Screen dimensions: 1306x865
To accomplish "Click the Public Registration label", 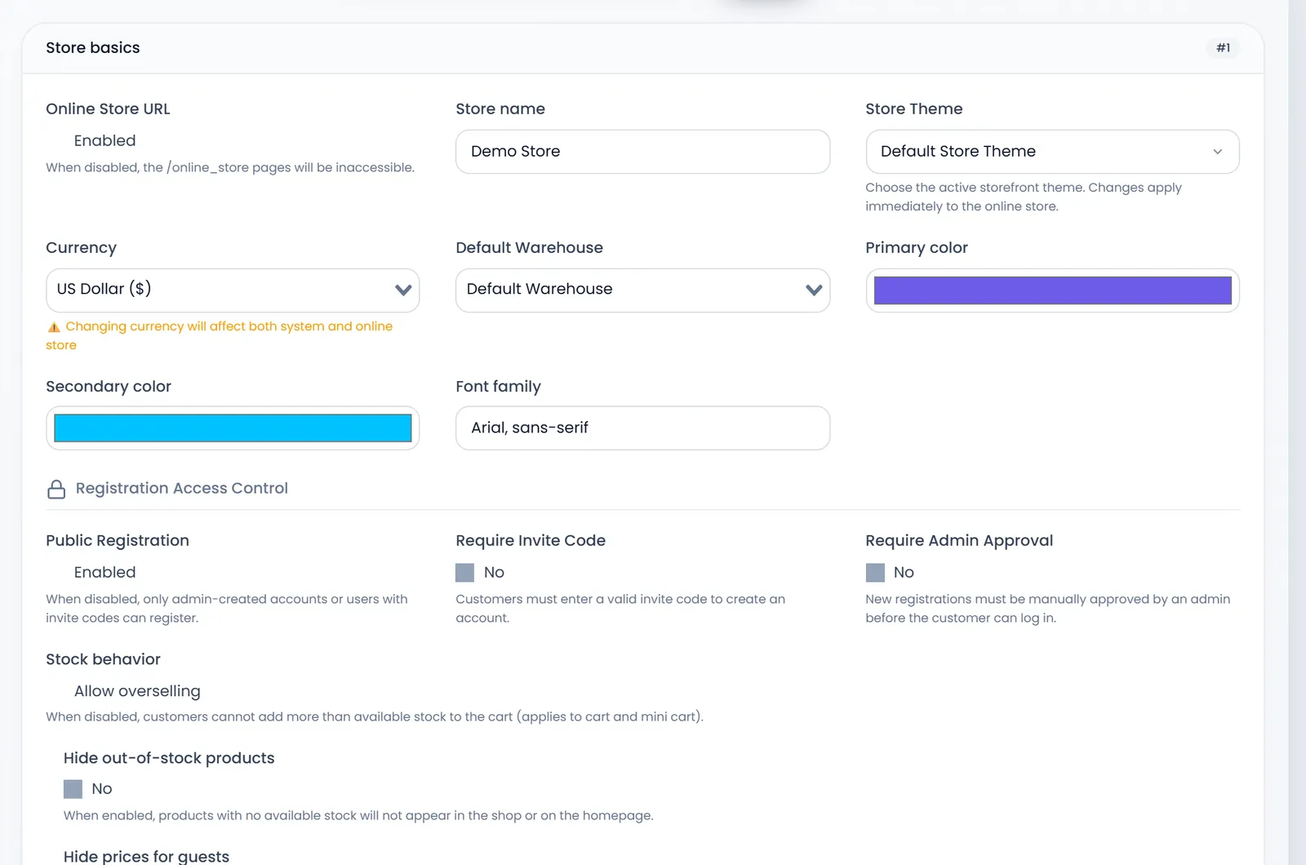I will point(118,541).
